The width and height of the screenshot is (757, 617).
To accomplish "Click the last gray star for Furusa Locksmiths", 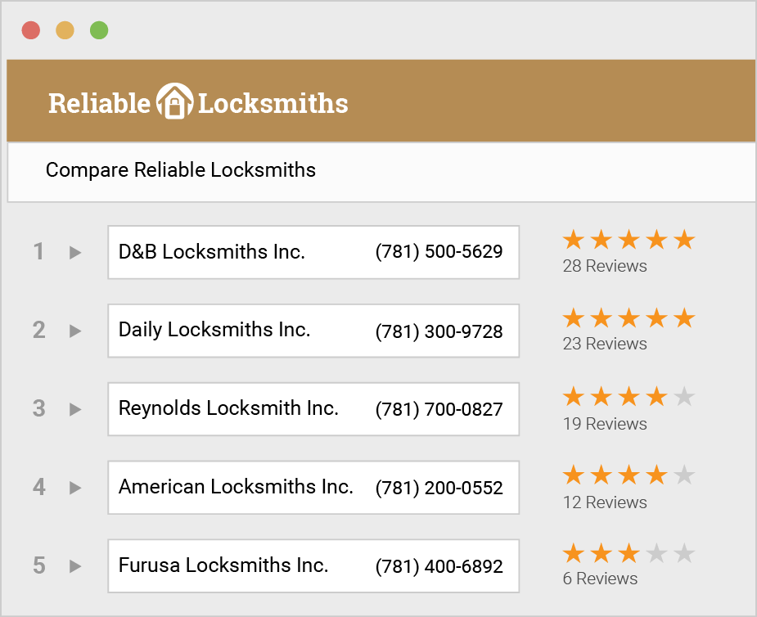I will pyautogui.click(x=683, y=552).
